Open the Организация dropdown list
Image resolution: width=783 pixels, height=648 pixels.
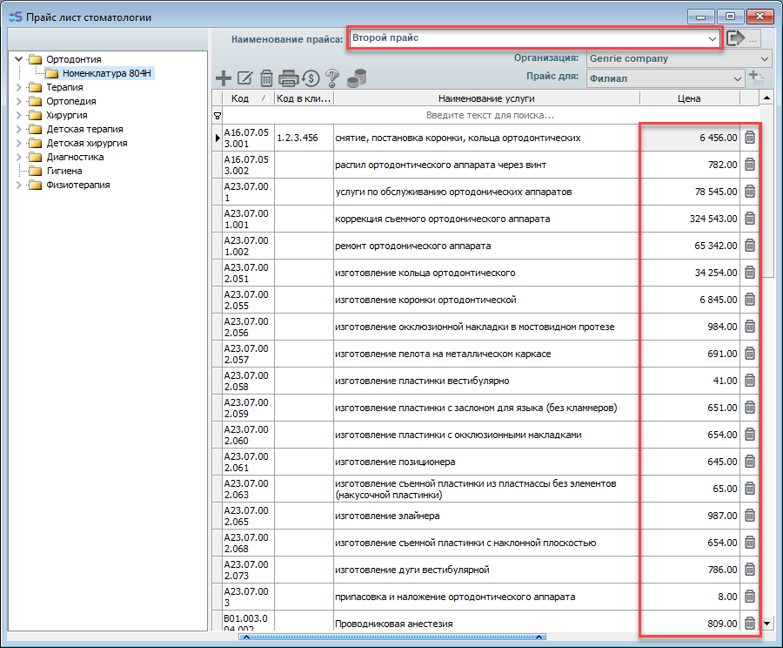[765, 58]
